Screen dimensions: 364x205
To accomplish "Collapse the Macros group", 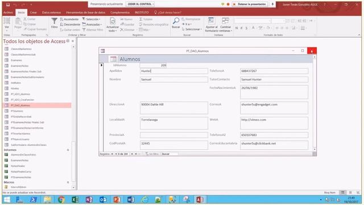I will 68,182.
